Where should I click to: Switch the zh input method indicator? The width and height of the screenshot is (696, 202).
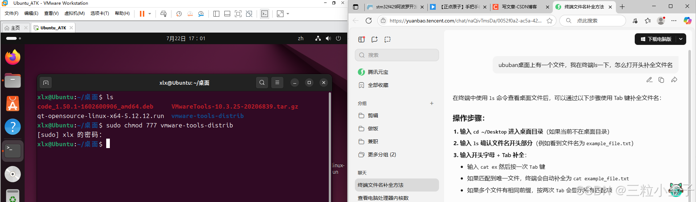[x=301, y=38]
